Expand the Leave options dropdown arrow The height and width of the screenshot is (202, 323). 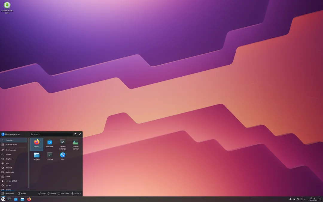(80, 194)
